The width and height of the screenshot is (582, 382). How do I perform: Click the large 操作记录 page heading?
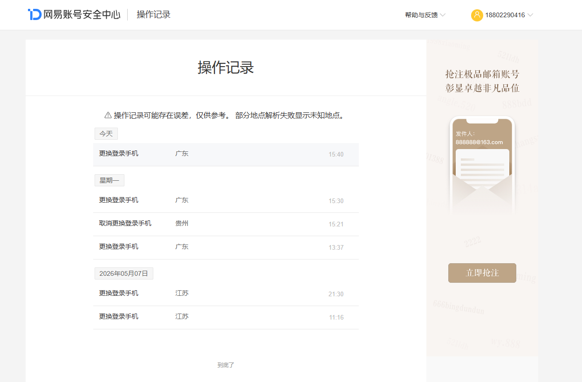(226, 68)
